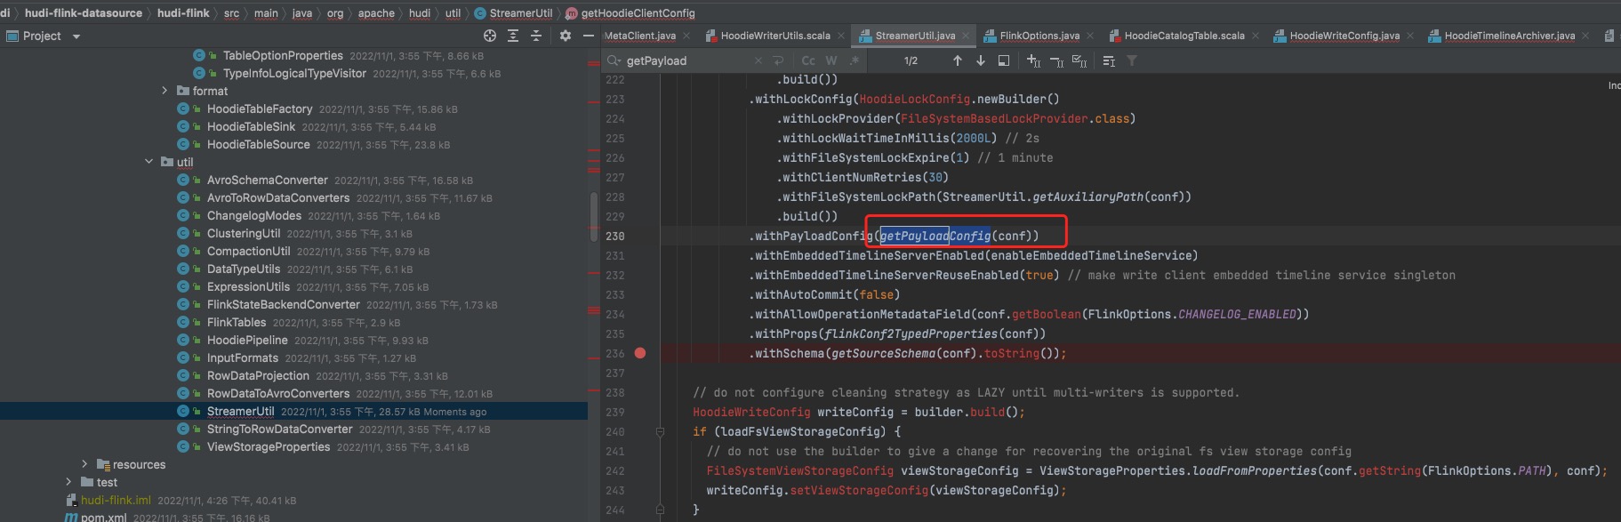Open search filter funnel icon
Image resolution: width=1621 pixels, height=522 pixels.
[1132, 60]
